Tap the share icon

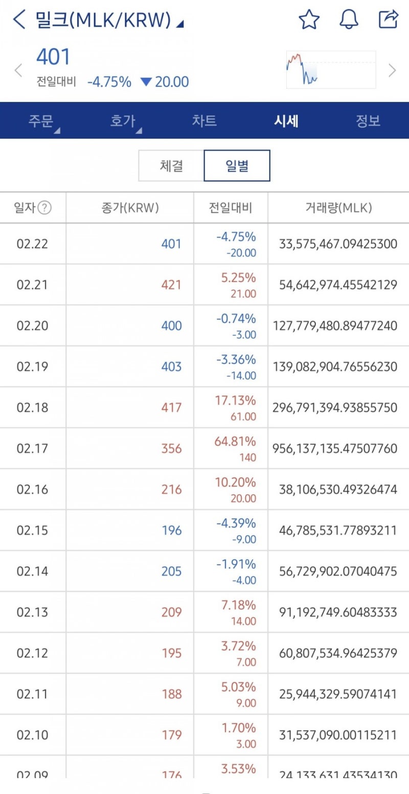click(x=389, y=19)
